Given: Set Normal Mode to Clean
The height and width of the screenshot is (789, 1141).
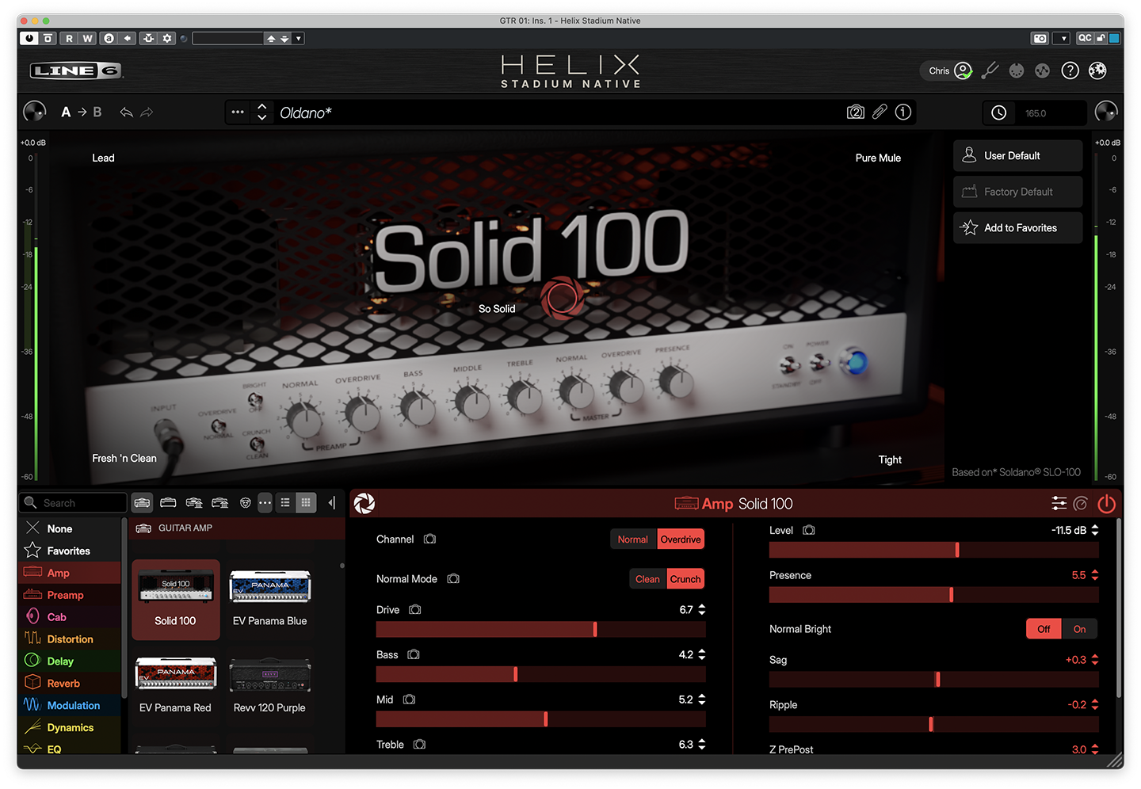Looking at the screenshot, I should [647, 579].
